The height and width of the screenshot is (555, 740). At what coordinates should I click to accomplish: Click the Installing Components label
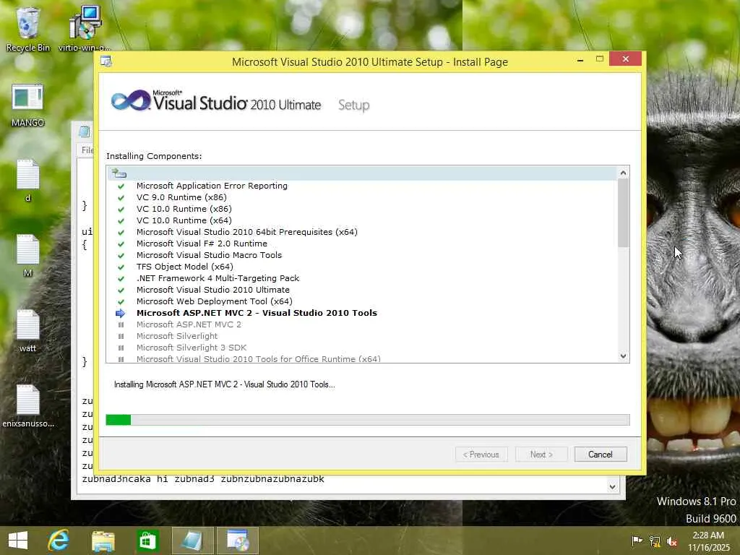point(154,156)
